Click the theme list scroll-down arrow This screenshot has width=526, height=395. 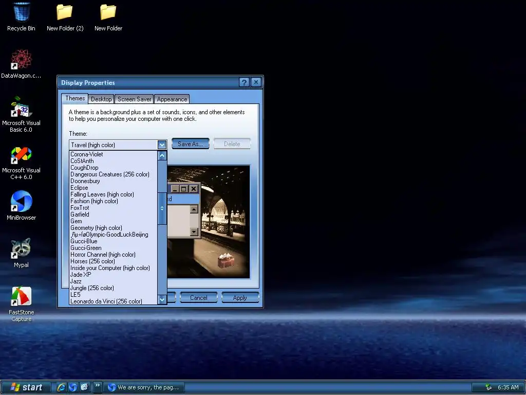(162, 299)
